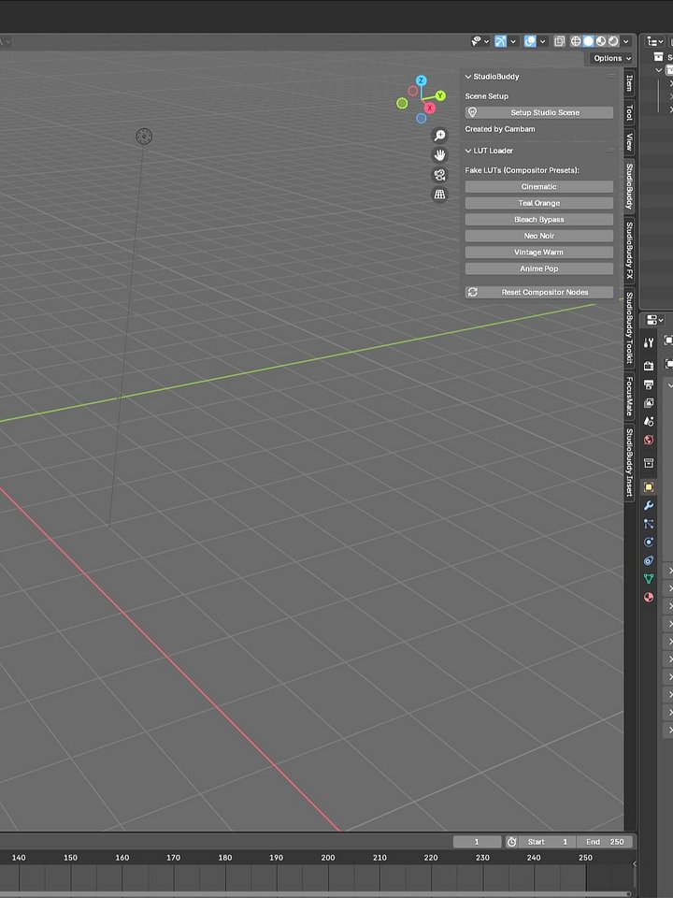Apply the Vintage Warm LUT preset
The image size is (673, 898).
(x=539, y=252)
